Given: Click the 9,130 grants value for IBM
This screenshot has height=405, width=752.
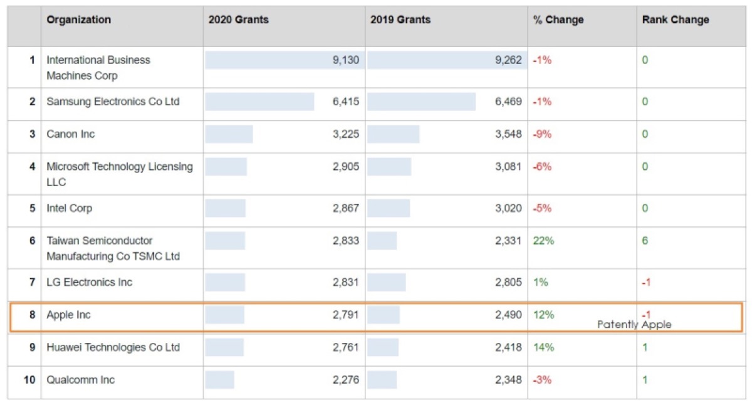Looking at the screenshot, I should pos(346,60).
